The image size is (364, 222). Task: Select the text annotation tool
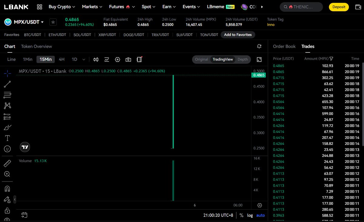[7, 138]
